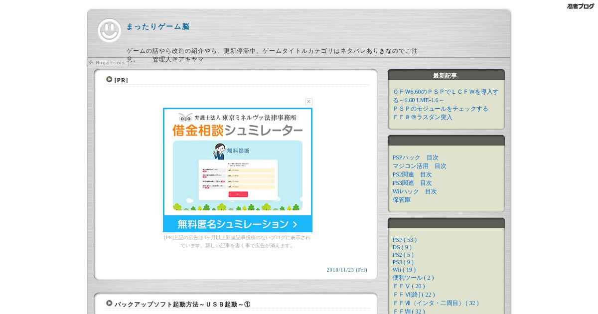Viewport: 598px width, 314px height.
Task: Select the PS3 ( 9 ) category
Action: (x=403, y=262)
